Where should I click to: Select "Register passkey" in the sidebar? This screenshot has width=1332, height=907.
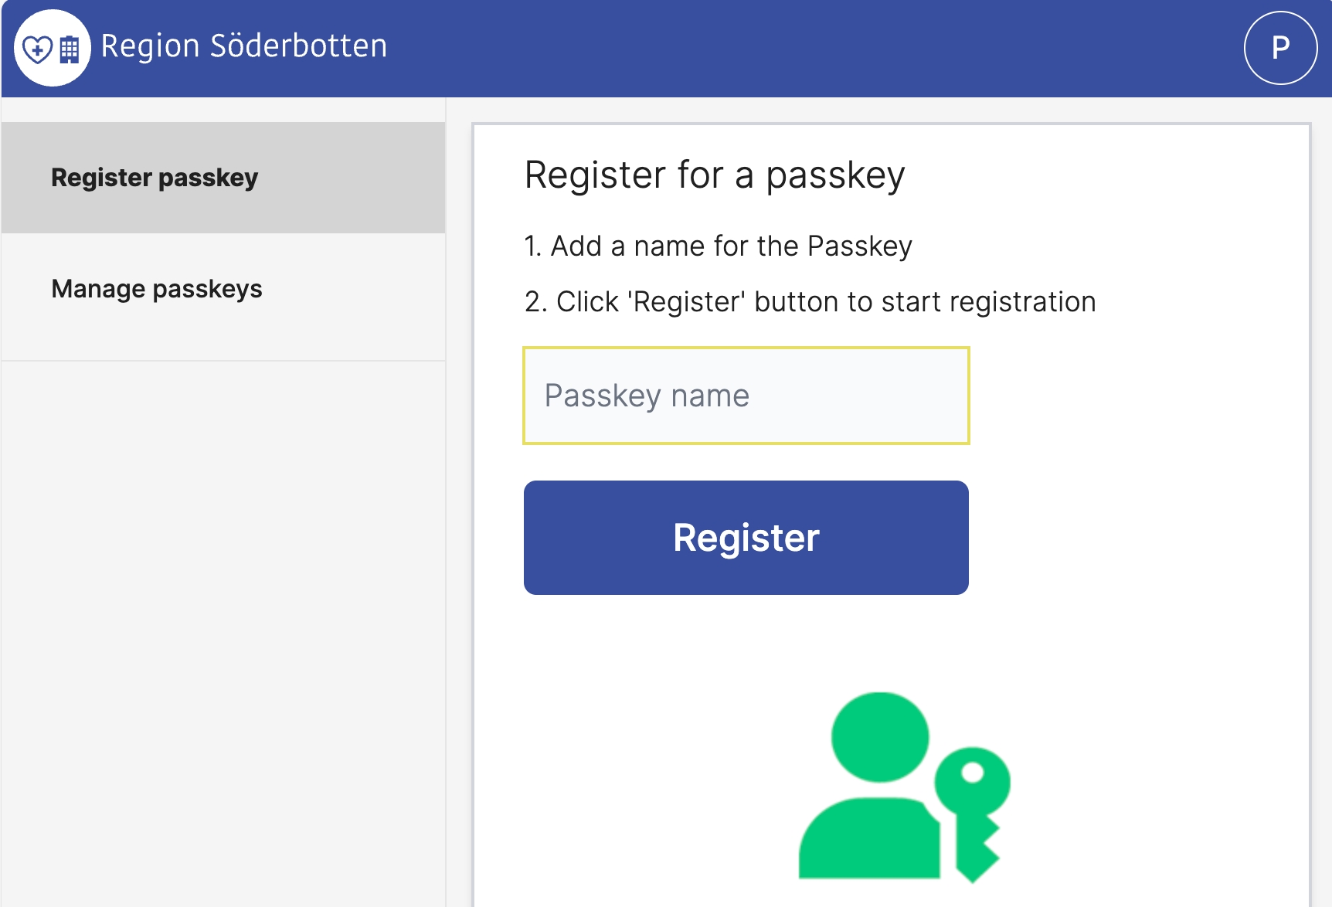155,178
